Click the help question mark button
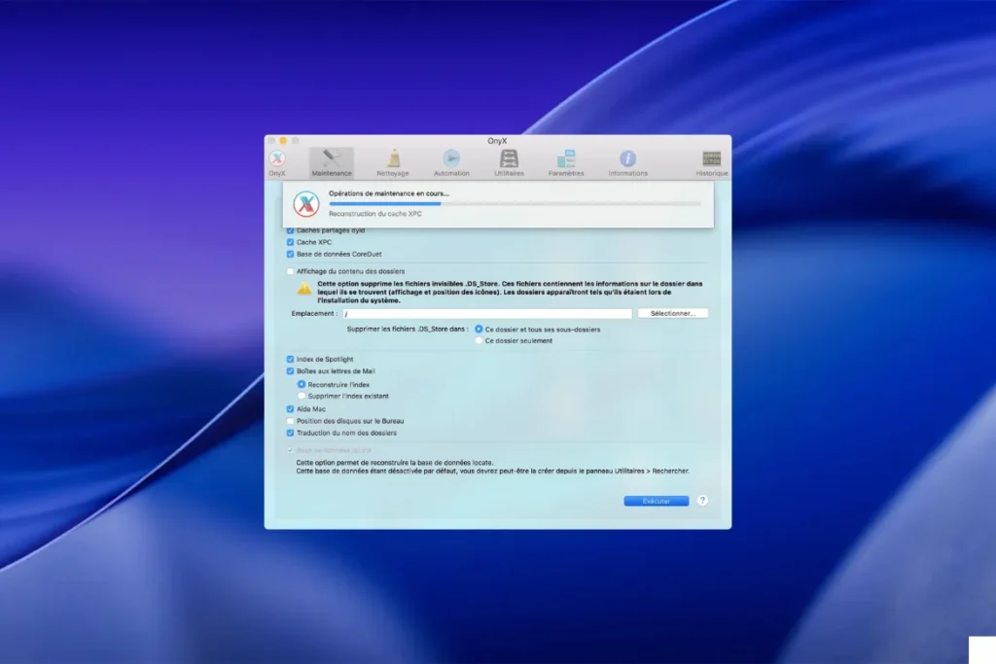This screenshot has height=664, width=996. (x=702, y=501)
